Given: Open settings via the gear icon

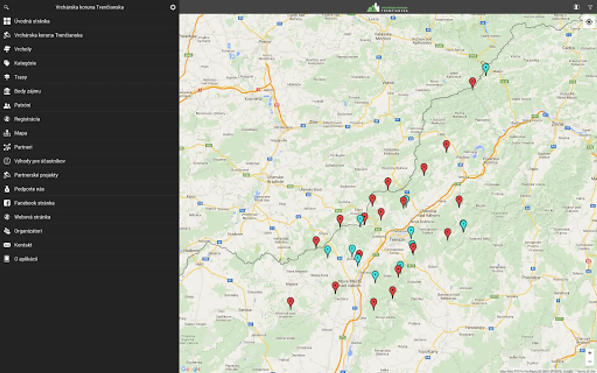Looking at the screenshot, I should point(173,7).
